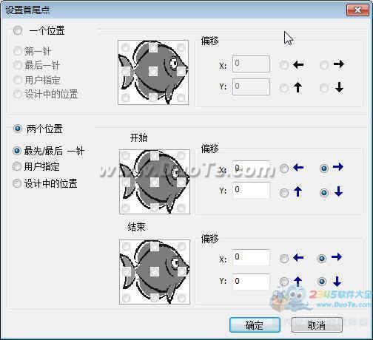Choose the 最先/最后 一针 option

[x=17, y=151]
